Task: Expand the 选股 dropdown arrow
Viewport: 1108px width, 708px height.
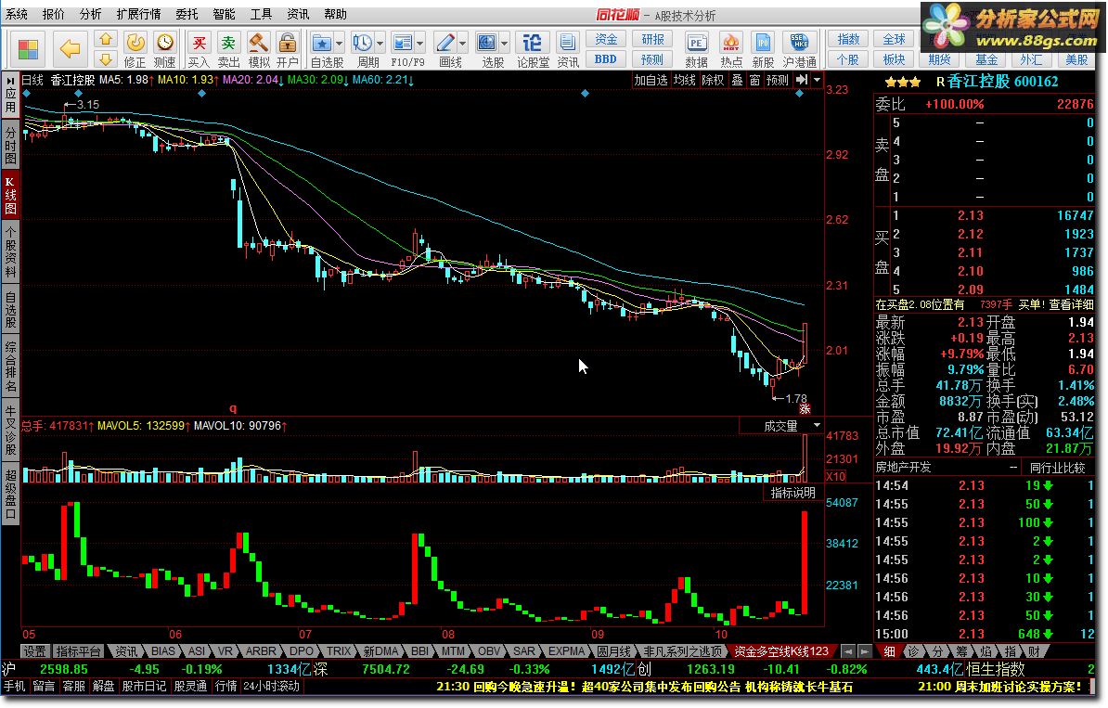Action: pyautogui.click(x=505, y=43)
